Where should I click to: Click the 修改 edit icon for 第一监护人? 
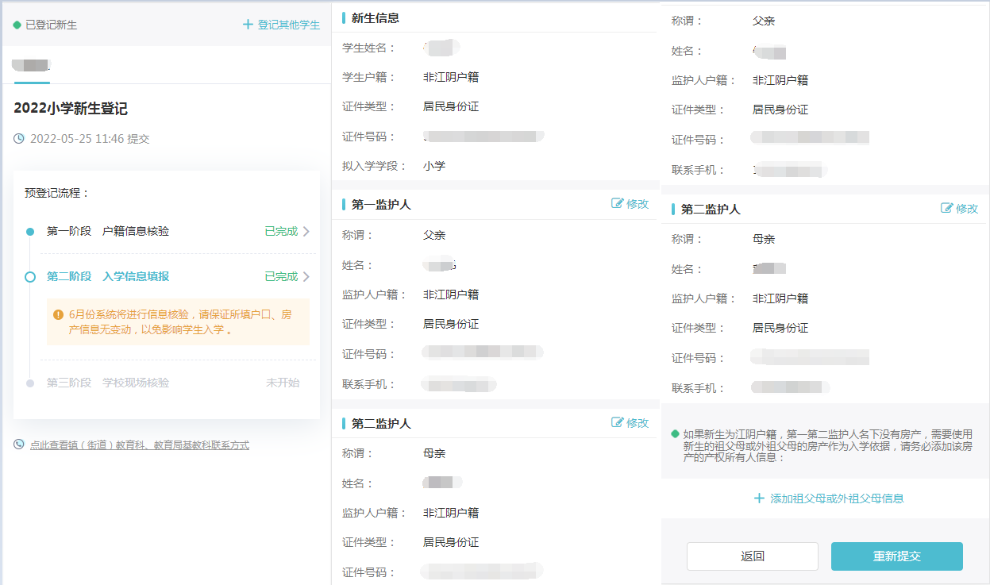pyautogui.click(x=618, y=204)
